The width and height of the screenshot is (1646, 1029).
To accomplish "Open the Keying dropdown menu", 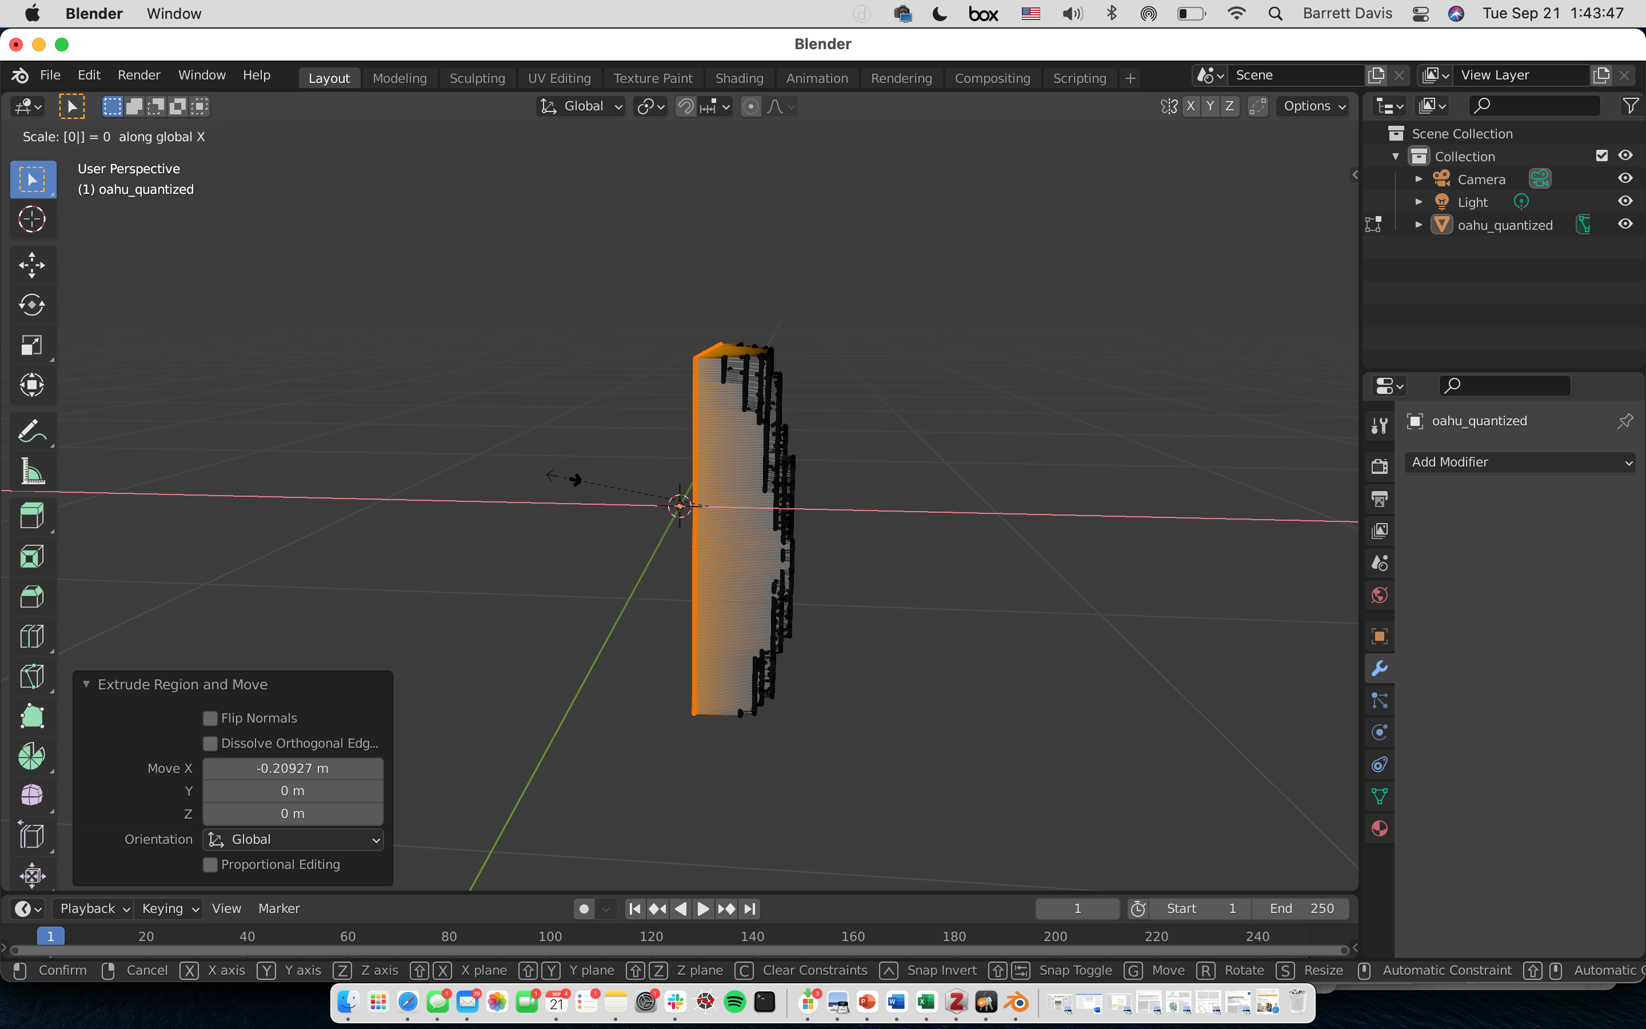I will click(x=169, y=908).
